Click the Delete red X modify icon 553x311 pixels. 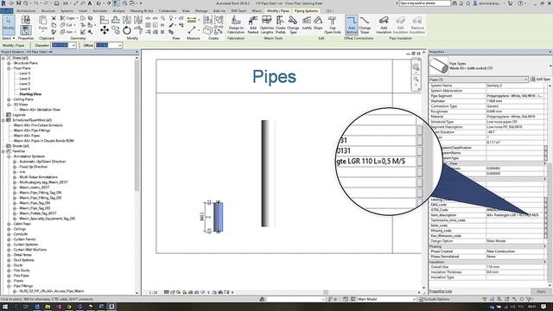[x=162, y=32]
